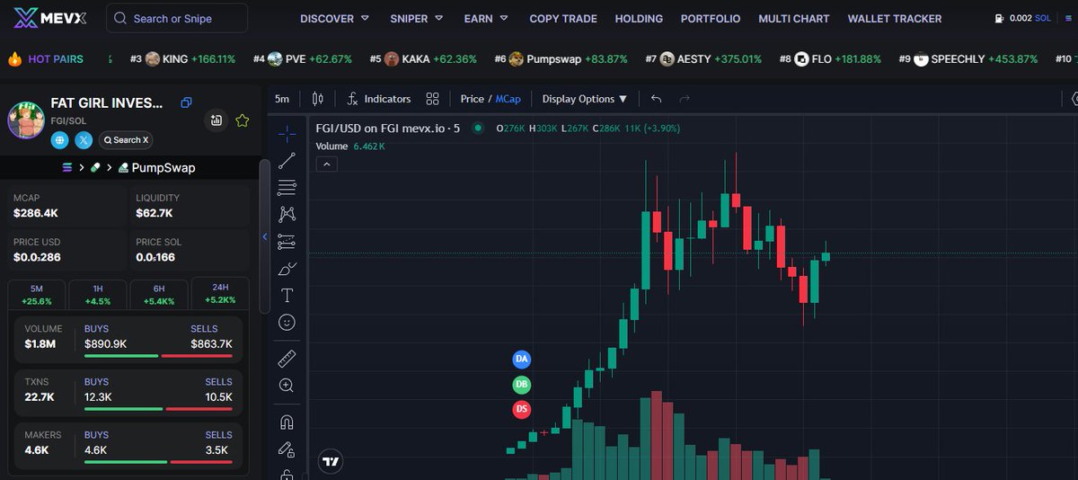Click the DB marker badge on chart

tap(522, 384)
